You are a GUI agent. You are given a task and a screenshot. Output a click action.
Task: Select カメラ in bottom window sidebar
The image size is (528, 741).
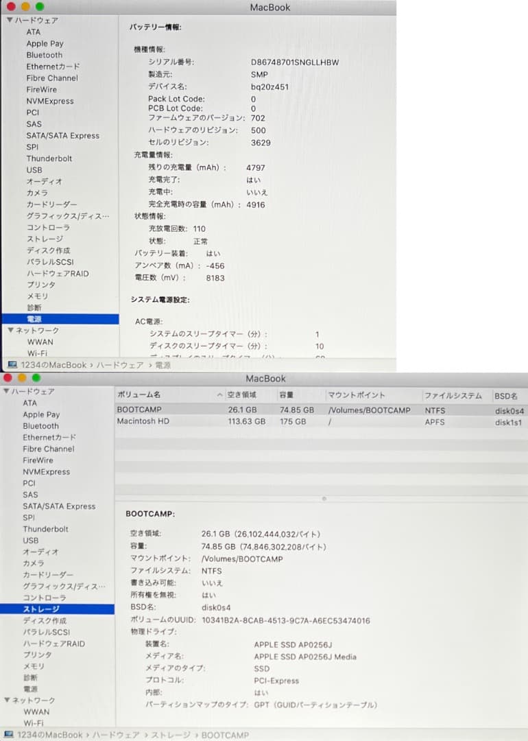tap(34, 563)
